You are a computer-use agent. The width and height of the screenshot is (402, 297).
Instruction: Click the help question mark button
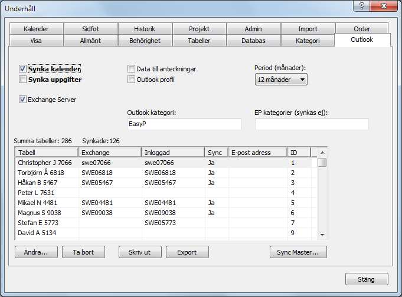tap(361, 6)
